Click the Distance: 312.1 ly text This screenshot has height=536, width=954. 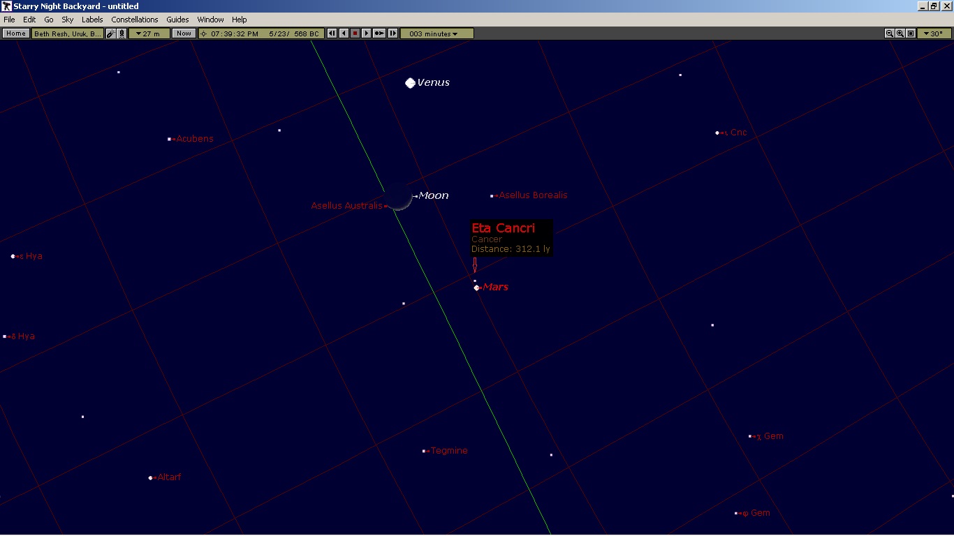[511, 249]
